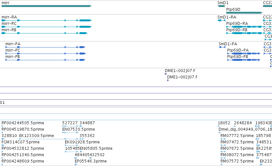Click the mirr-RB transcript label

[9, 30]
